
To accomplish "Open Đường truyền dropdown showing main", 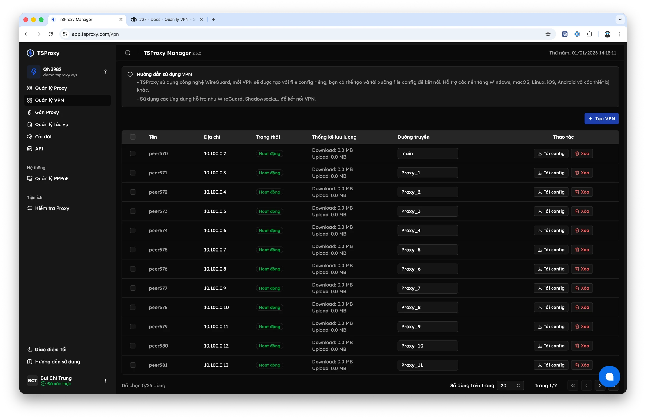I will click(x=428, y=153).
